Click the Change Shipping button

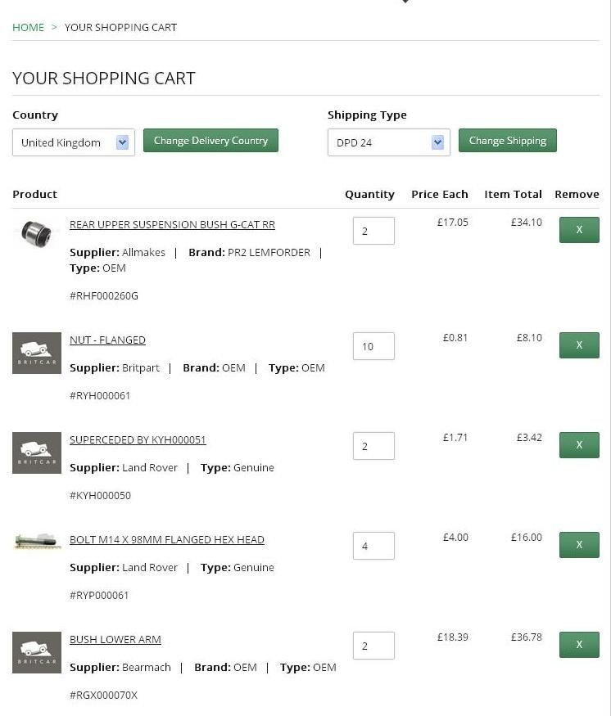pos(508,140)
